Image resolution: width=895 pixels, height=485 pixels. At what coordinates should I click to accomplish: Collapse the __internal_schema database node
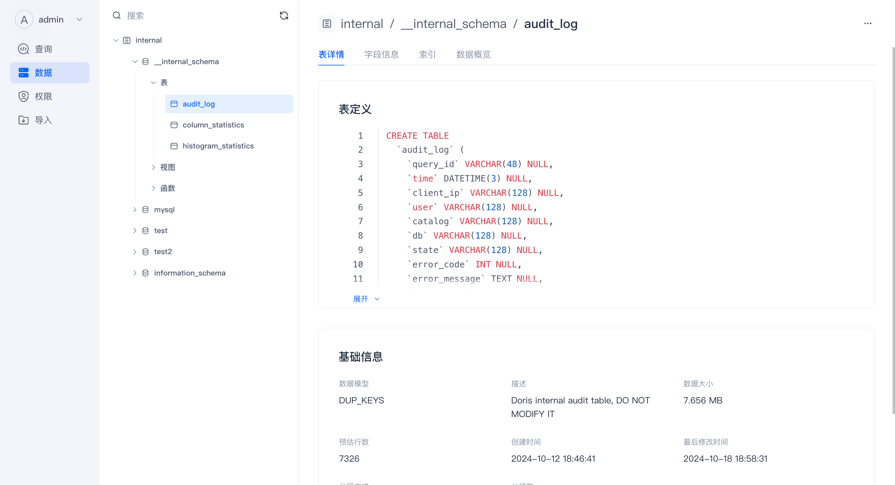click(135, 61)
